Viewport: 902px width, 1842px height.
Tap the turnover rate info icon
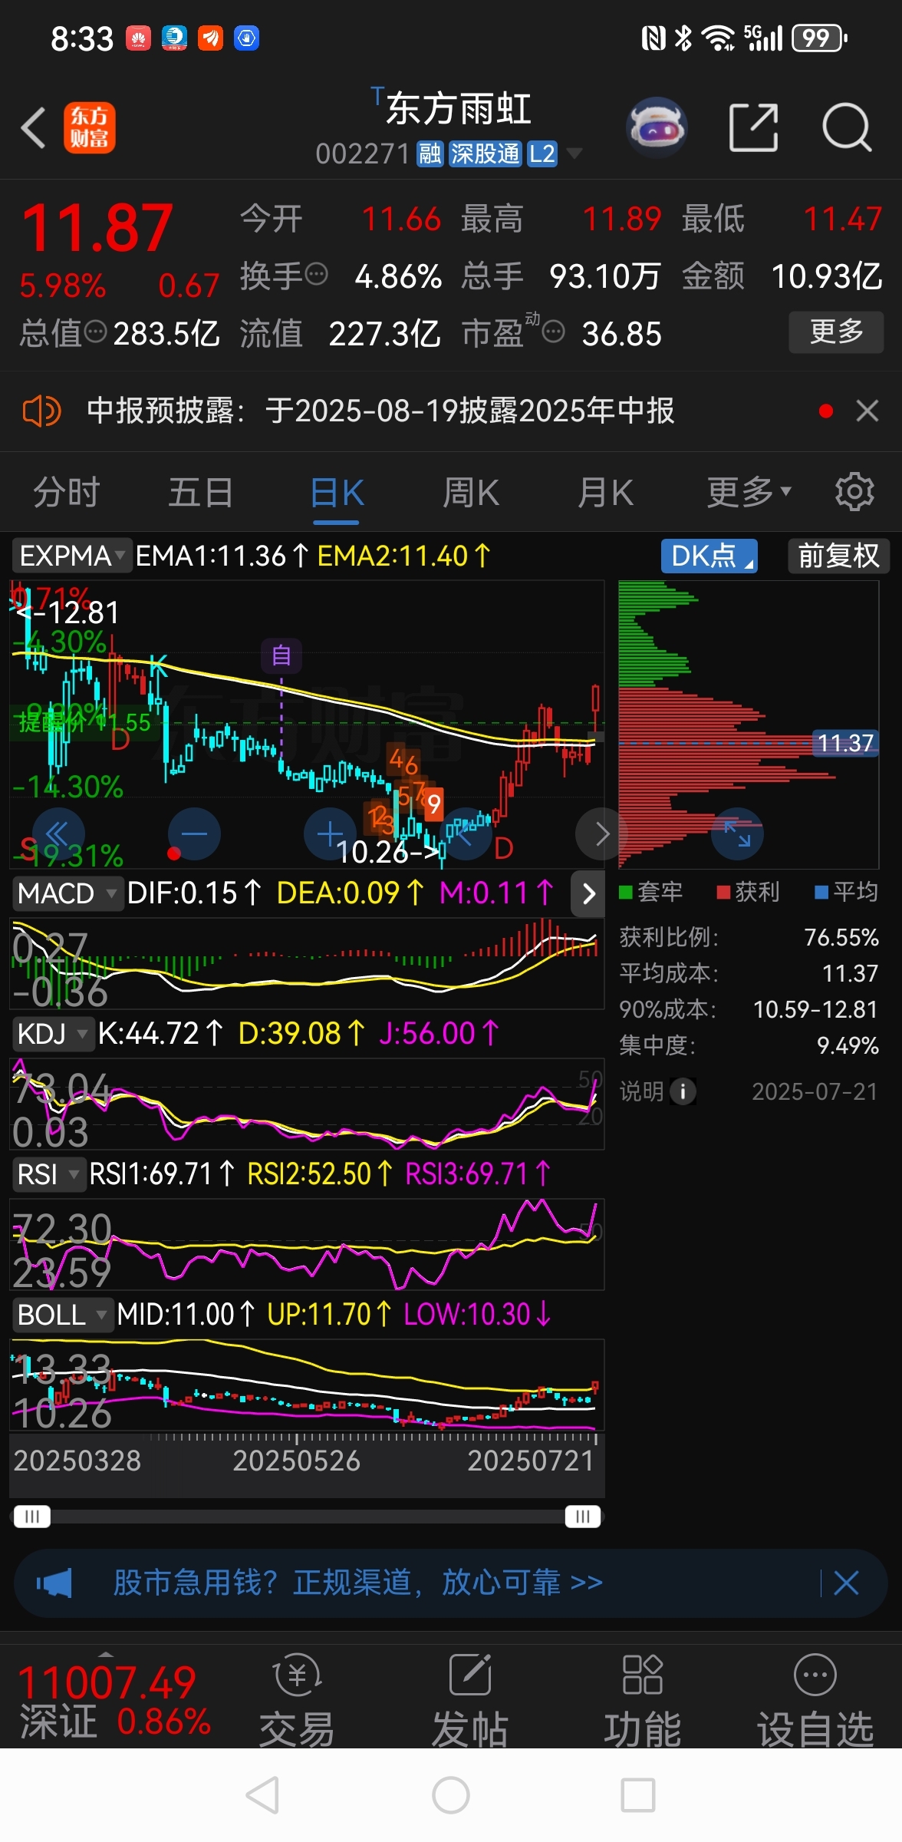pyautogui.click(x=316, y=273)
